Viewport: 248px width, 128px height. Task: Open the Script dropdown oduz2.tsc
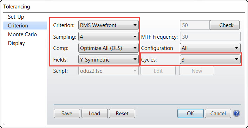pos(109,71)
